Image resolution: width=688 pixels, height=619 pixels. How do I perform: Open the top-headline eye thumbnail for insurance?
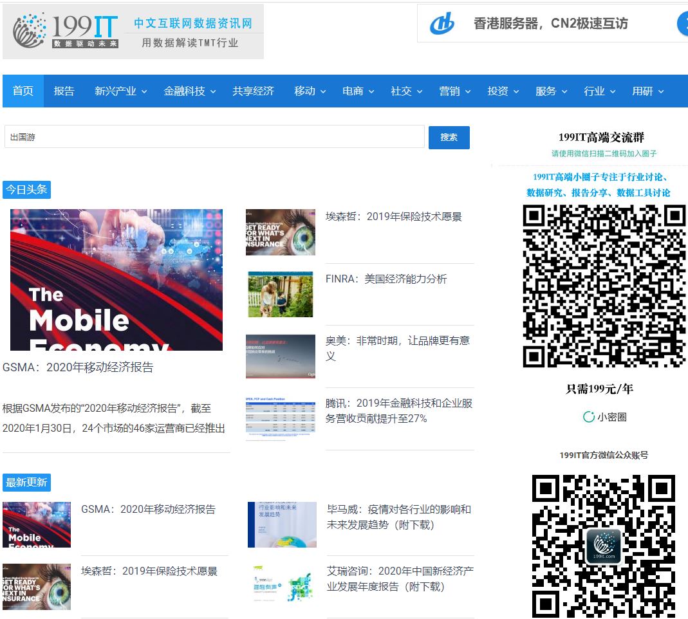(281, 232)
